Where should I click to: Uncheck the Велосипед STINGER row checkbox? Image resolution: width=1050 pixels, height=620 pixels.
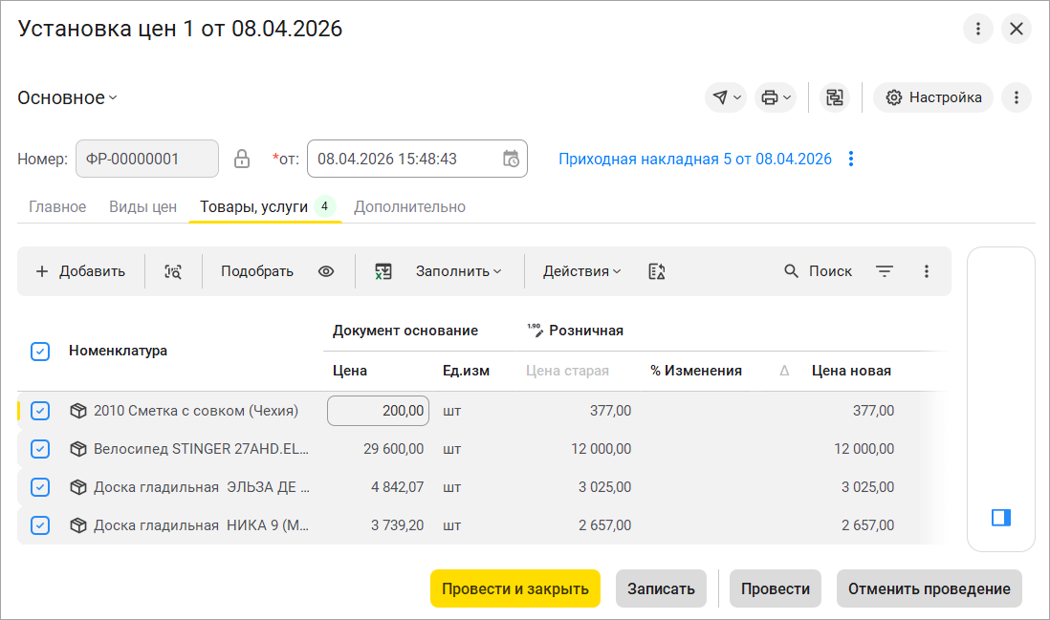pos(40,449)
